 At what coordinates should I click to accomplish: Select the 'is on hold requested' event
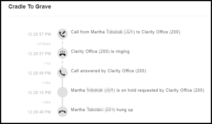(138, 90)
